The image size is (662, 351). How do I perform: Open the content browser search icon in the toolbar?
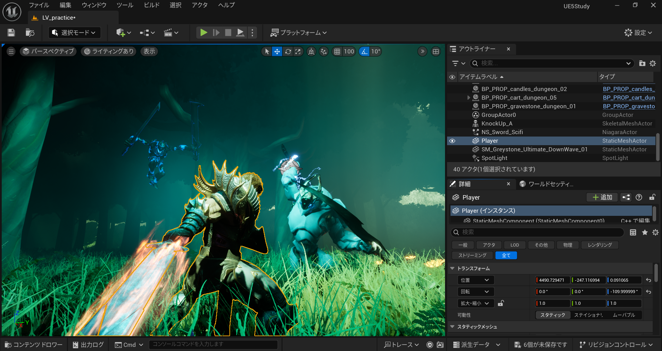click(x=30, y=32)
